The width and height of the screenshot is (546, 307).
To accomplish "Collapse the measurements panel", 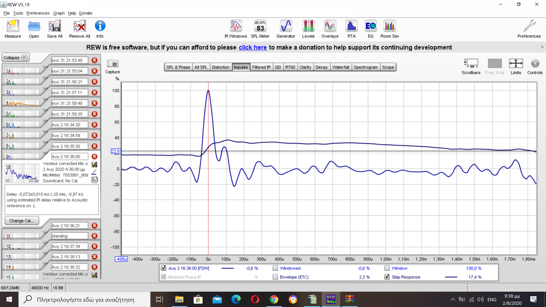I will pyautogui.click(x=15, y=57).
